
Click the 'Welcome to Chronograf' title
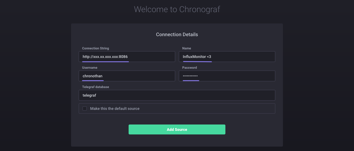[177, 9]
